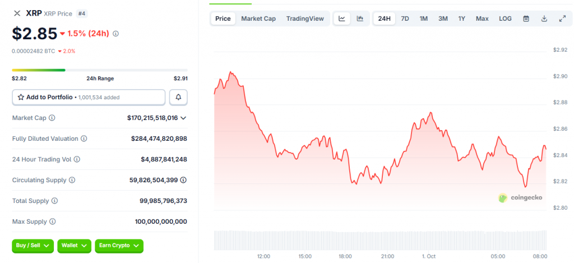Click Add to Portfolio button

[x=89, y=97]
